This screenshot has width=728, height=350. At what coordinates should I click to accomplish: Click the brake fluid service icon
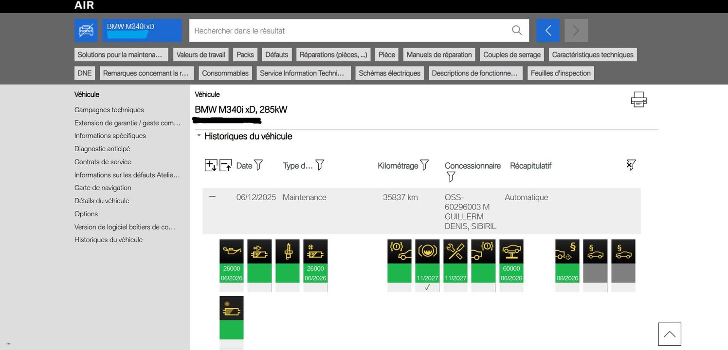427,251
